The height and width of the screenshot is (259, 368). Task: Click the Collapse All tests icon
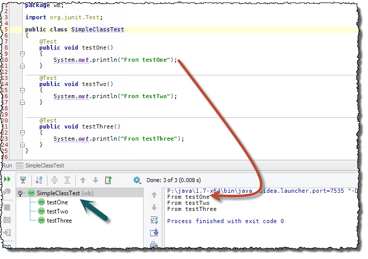pyautogui.click(x=67, y=180)
